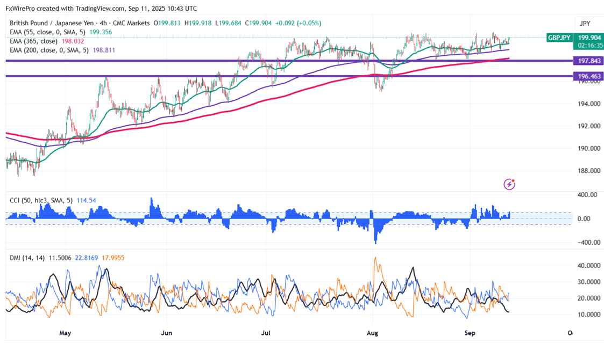Click the closing price C199.904 value
This screenshot has width=604, height=343.
pyautogui.click(x=259, y=23)
